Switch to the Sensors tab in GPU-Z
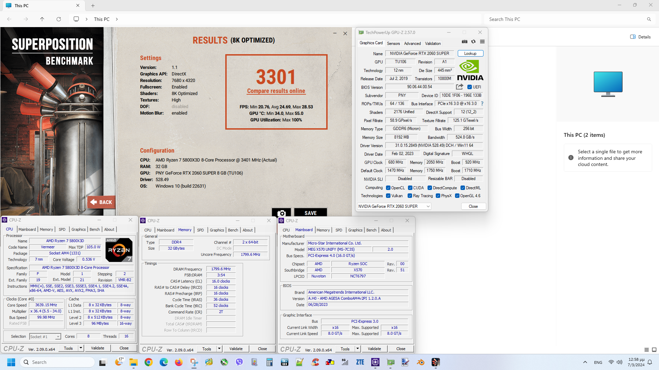659x370 pixels. pyautogui.click(x=393, y=44)
